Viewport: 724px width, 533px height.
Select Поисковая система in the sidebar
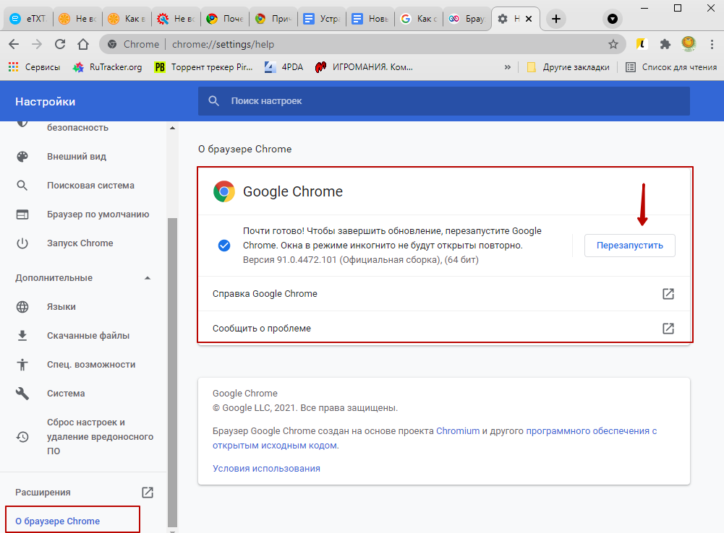[90, 186]
